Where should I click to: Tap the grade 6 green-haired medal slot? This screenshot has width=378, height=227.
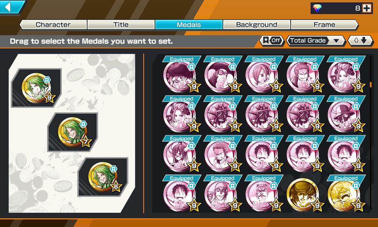[x=103, y=177]
